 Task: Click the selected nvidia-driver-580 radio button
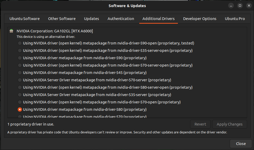coord(20,109)
